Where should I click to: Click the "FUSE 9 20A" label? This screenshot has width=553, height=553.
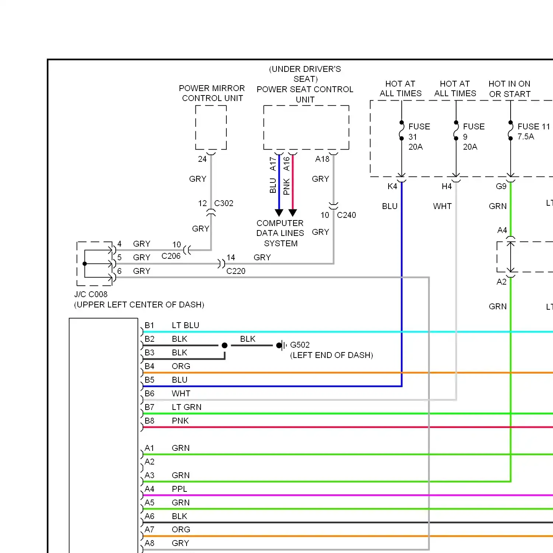(x=474, y=136)
